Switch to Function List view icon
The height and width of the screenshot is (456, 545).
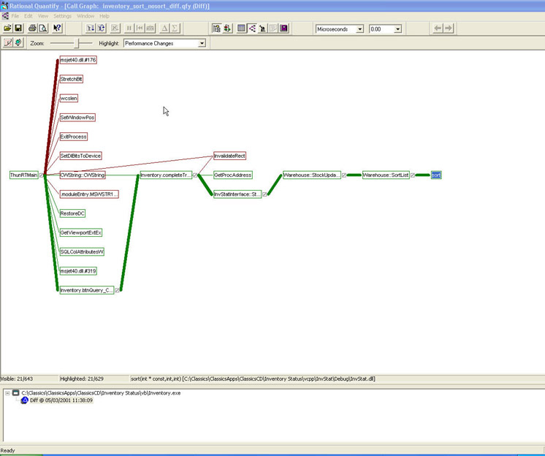pyautogui.click(x=241, y=28)
